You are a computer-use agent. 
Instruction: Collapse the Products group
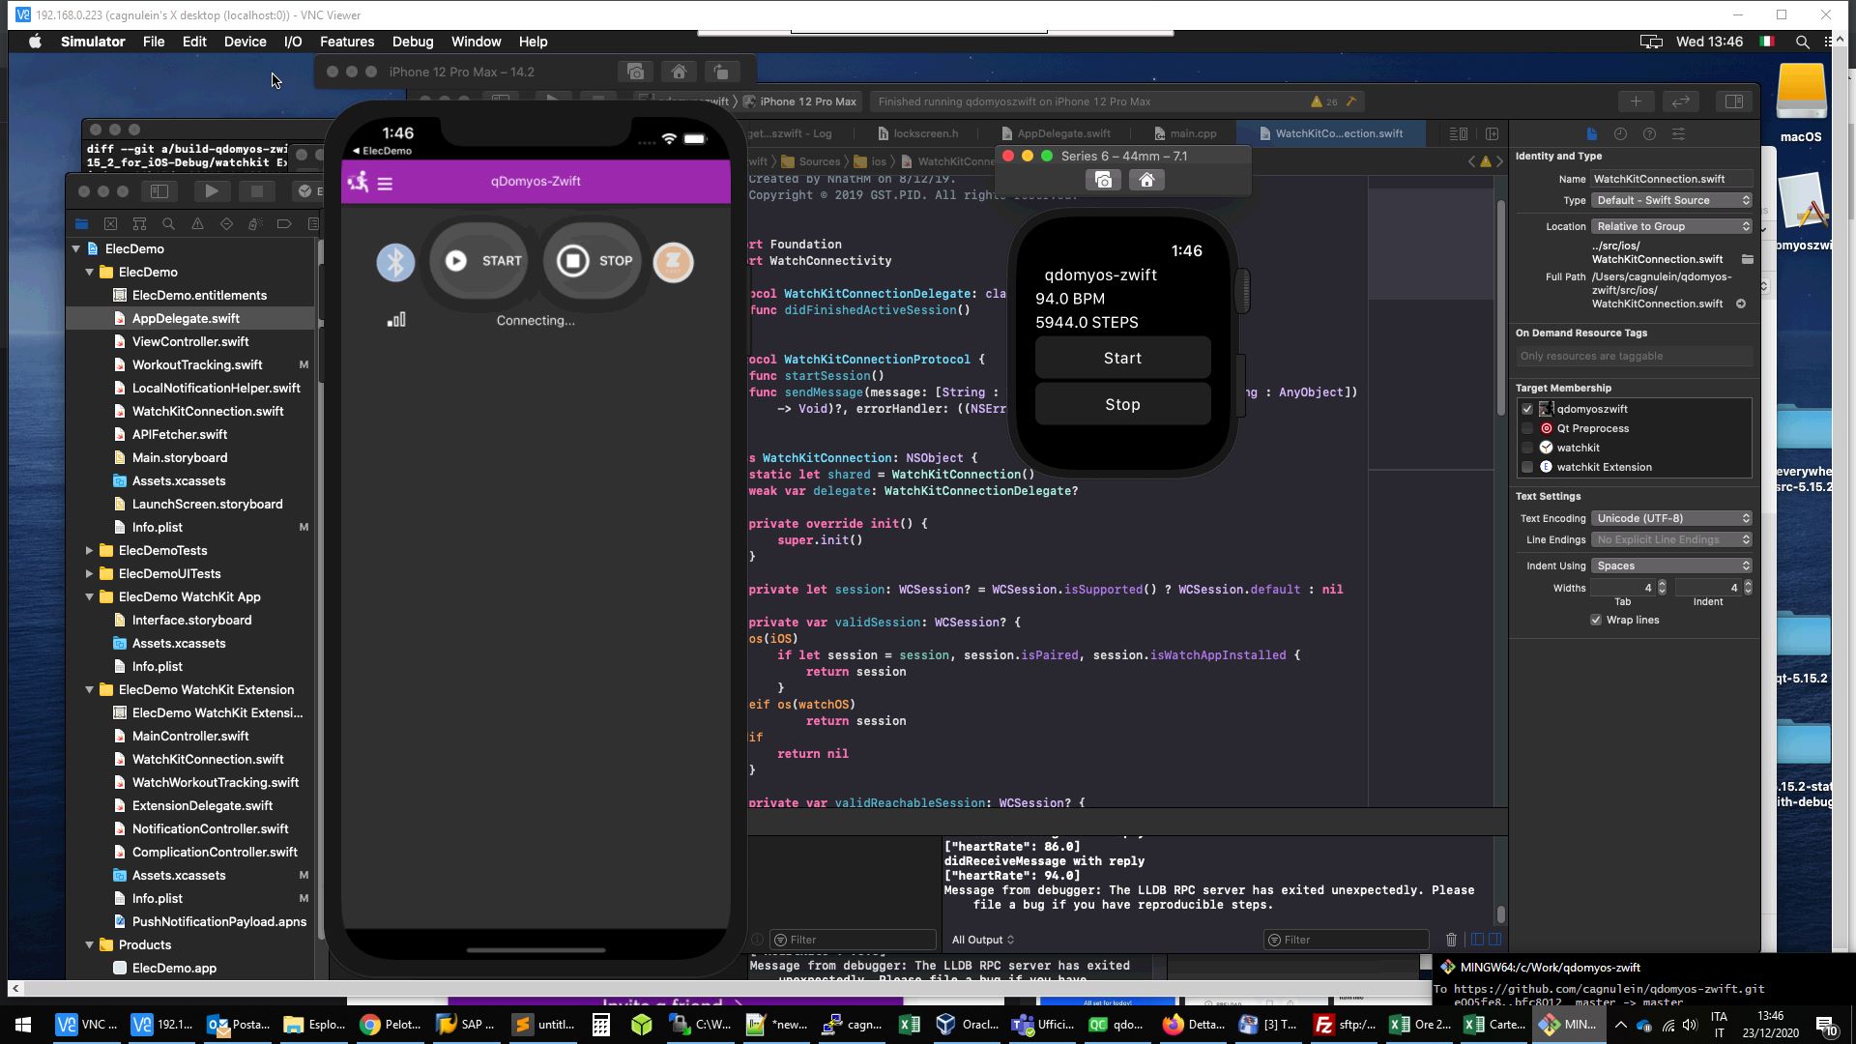(90, 945)
